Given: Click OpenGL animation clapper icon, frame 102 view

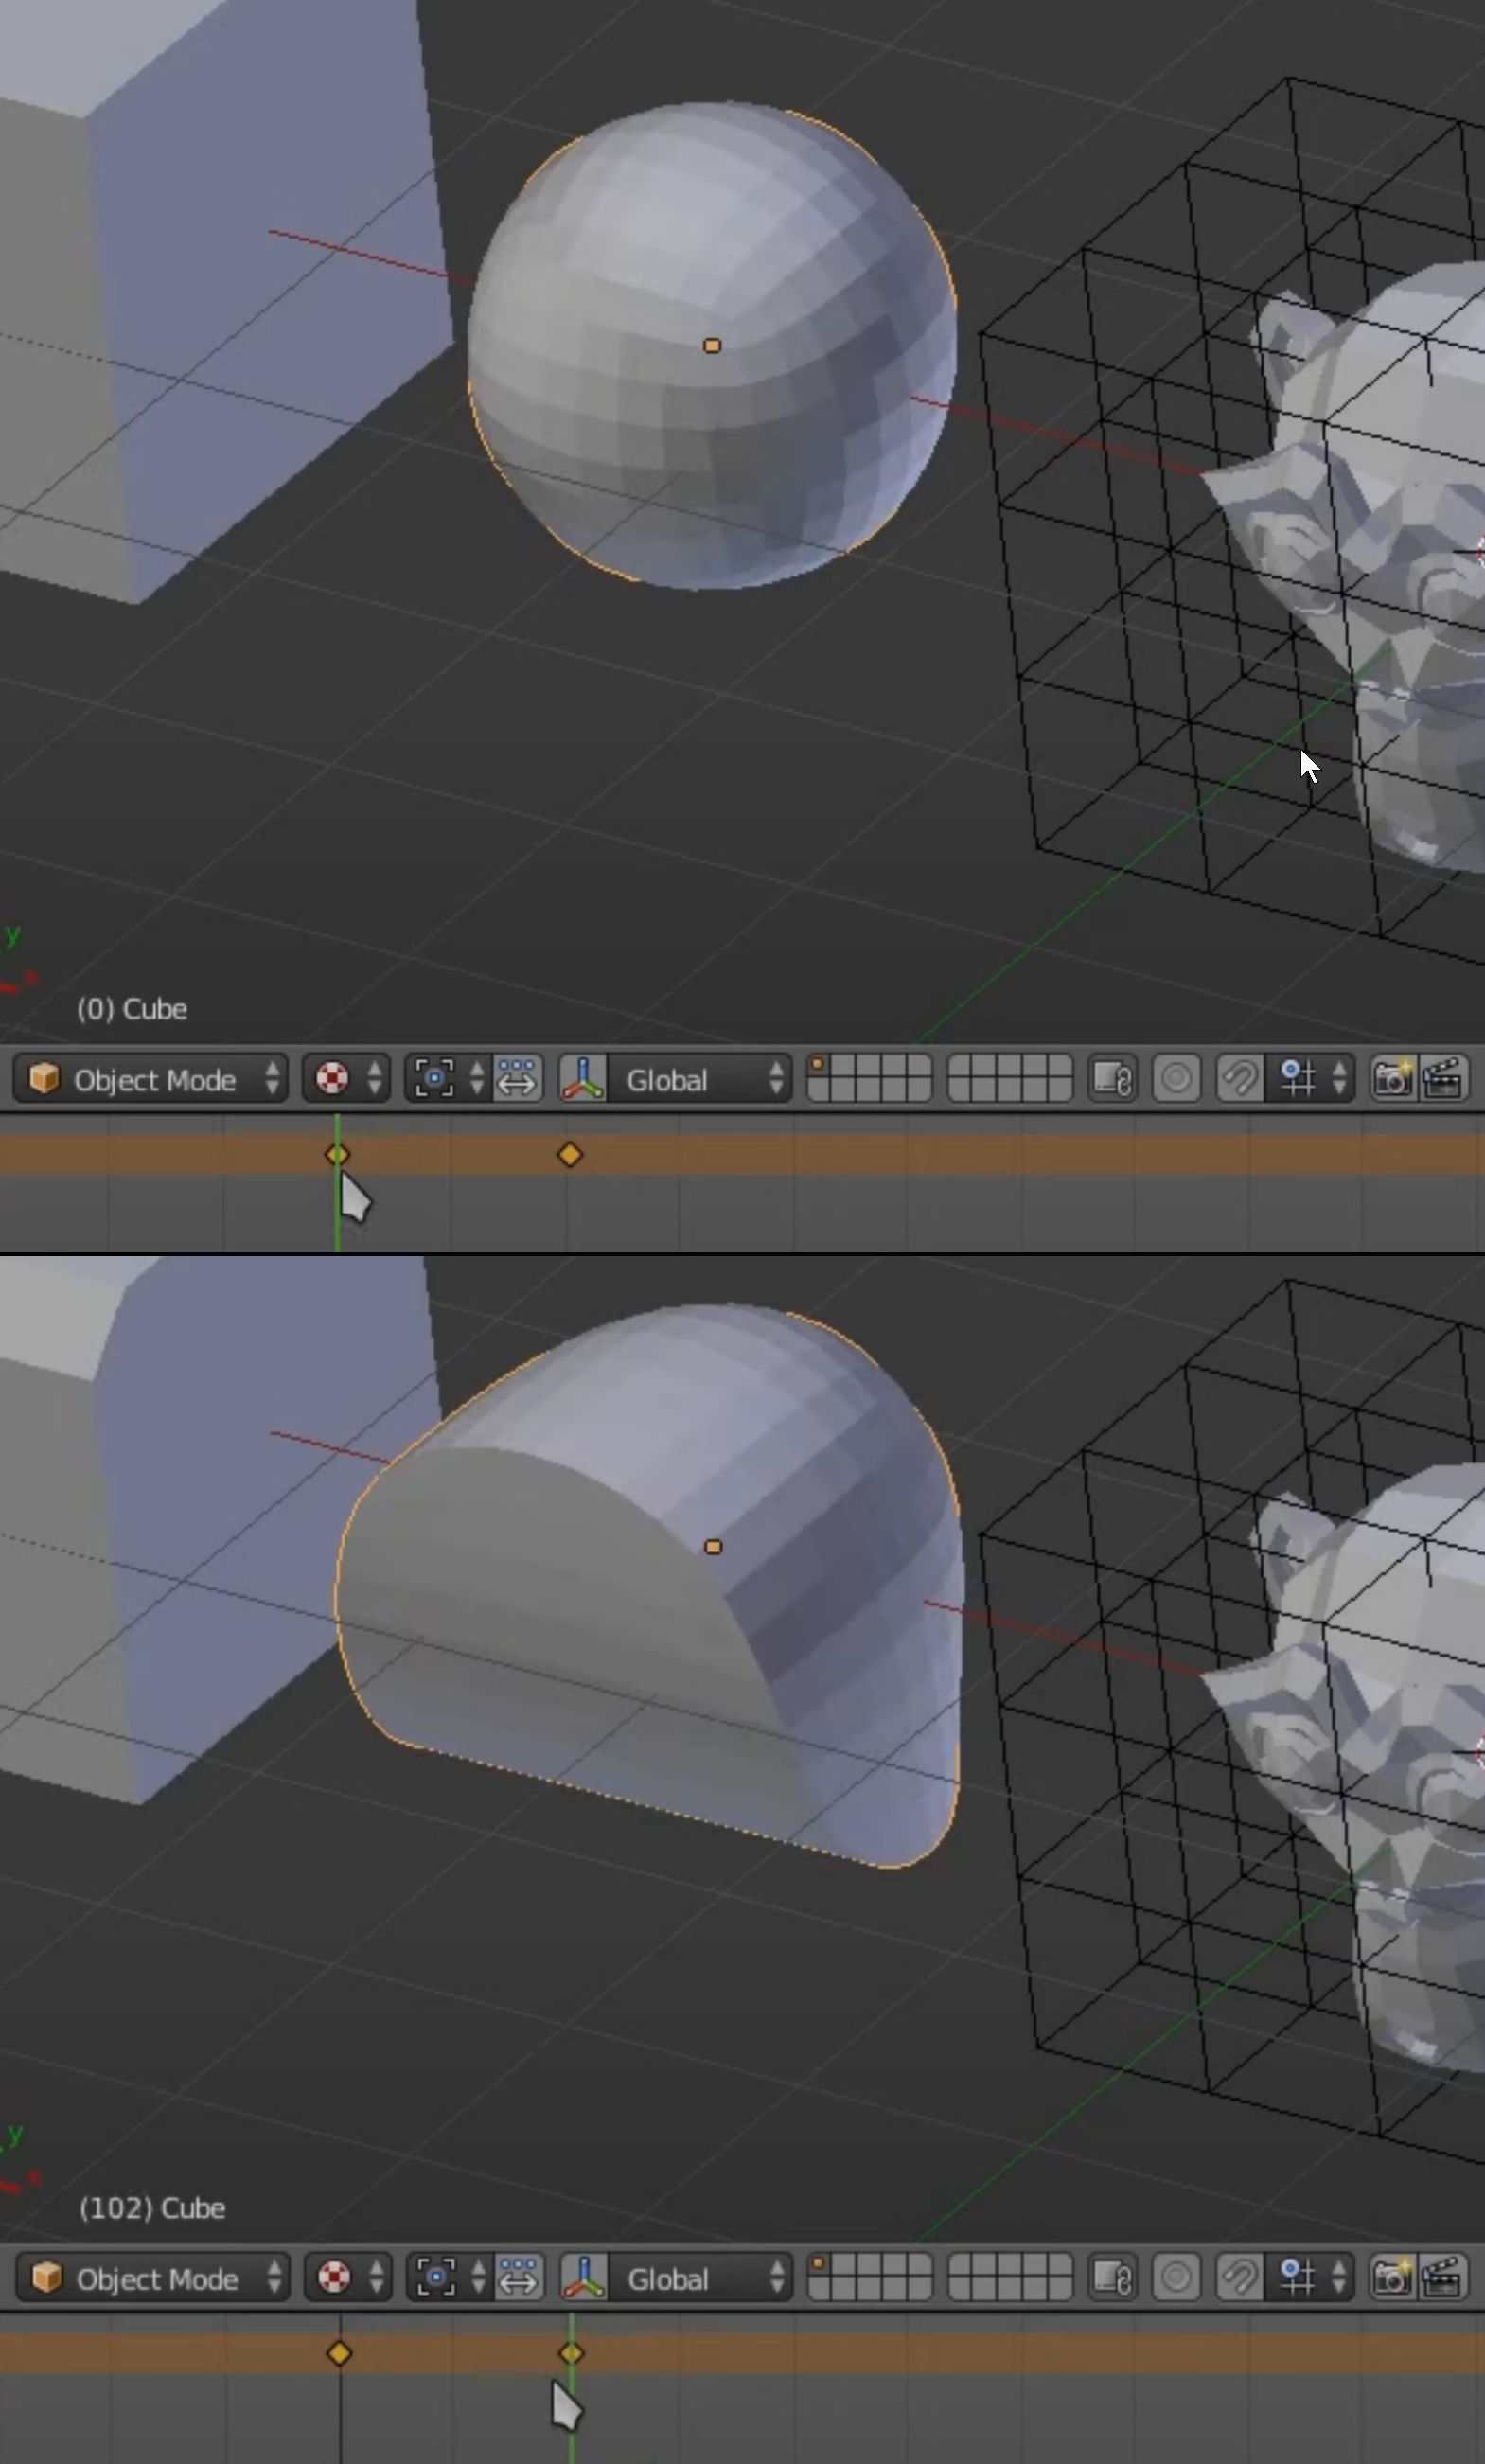Looking at the screenshot, I should coord(1443,2278).
